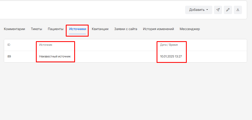Open the Добавить dropdown
The image size is (252, 120).
click(x=199, y=10)
